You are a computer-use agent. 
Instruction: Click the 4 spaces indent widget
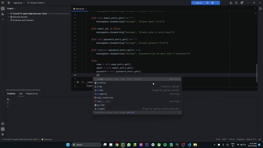pyautogui.click(x=240, y=139)
